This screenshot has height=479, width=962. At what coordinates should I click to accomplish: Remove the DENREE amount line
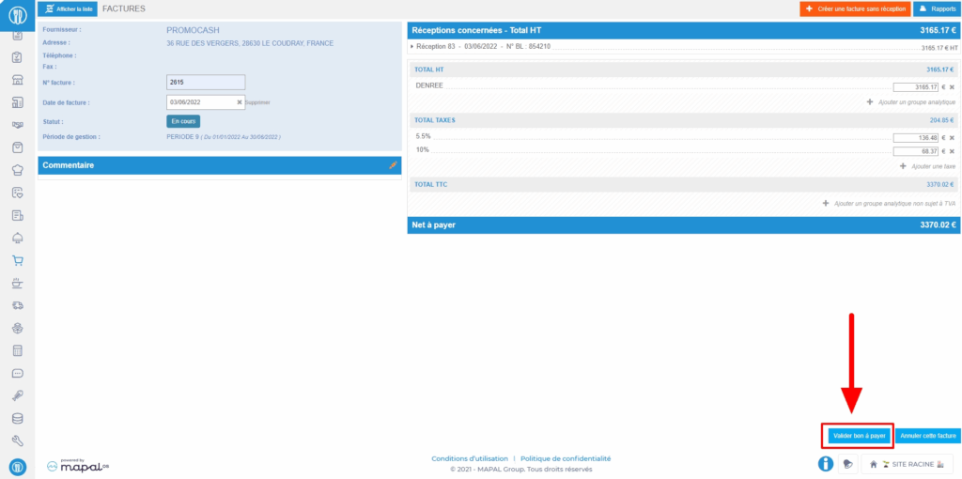click(x=952, y=86)
